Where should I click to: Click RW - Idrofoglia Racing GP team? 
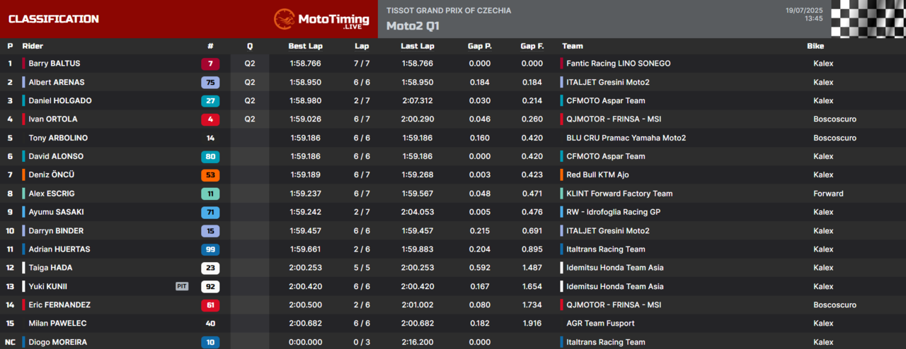(613, 212)
